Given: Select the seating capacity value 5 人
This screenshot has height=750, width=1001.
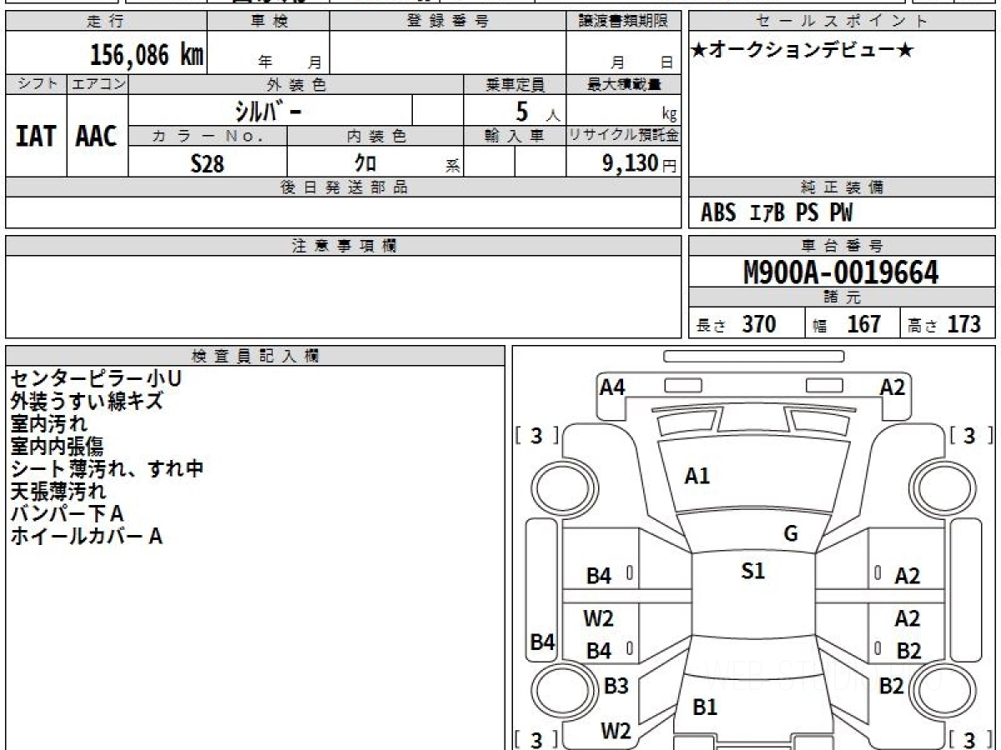Looking at the screenshot, I should pyautogui.click(x=537, y=112).
